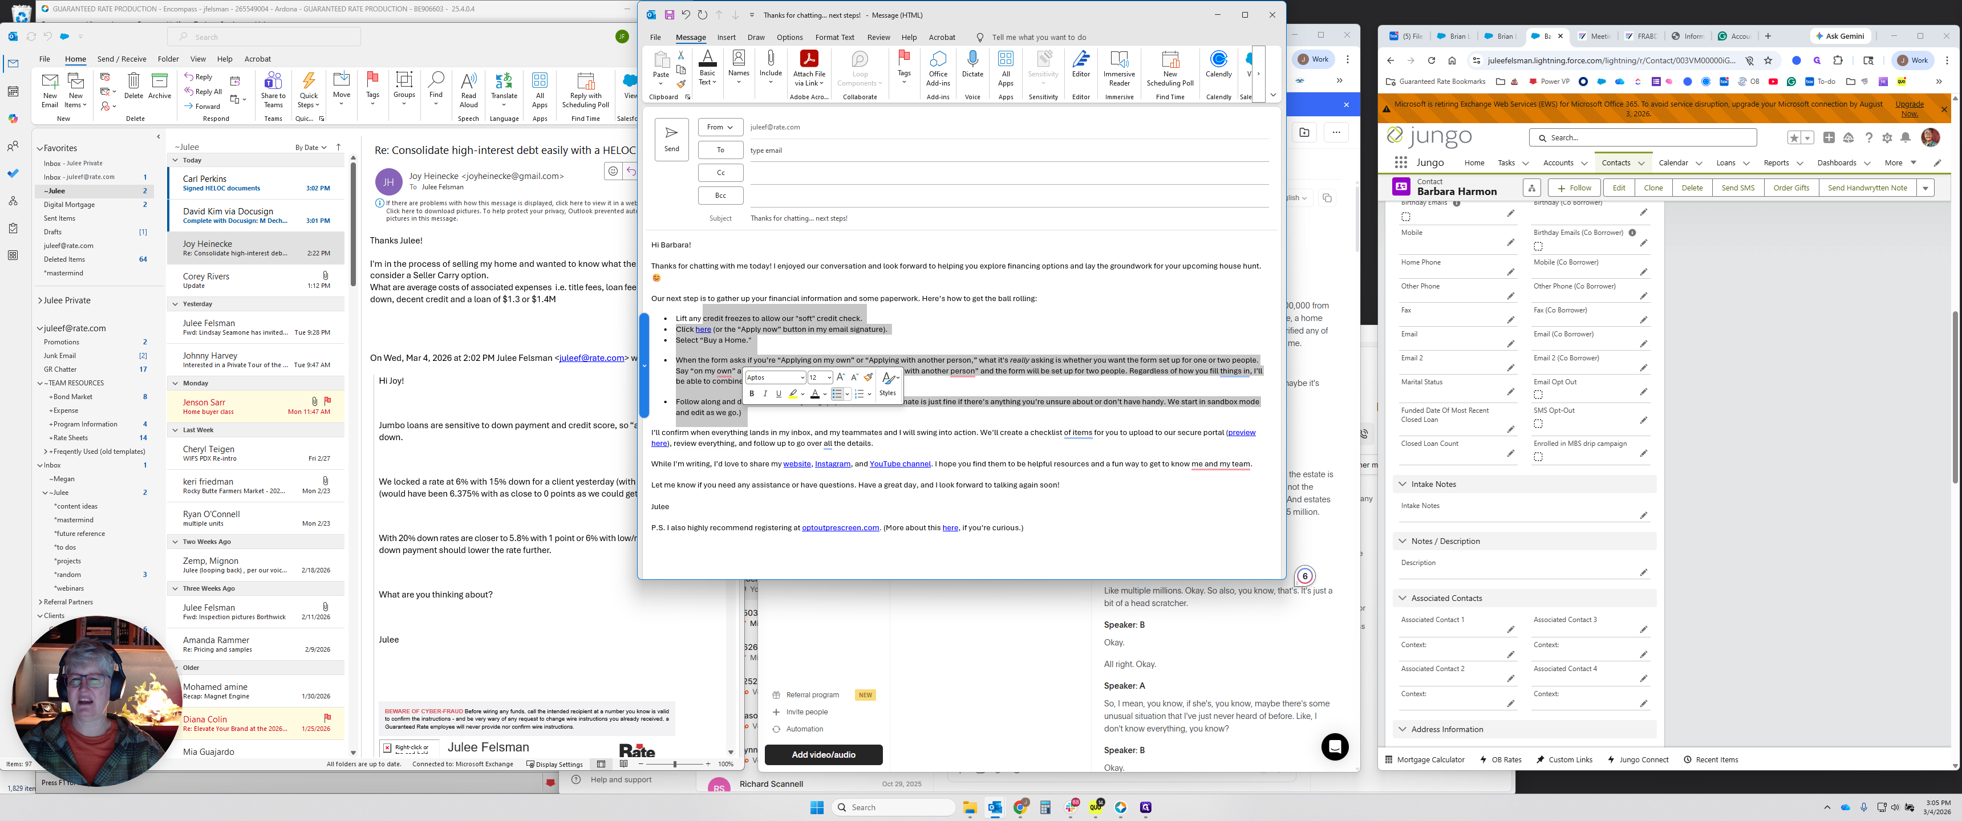Click the Archive icon in Outlook ribbon
The image size is (1962, 821).
[159, 82]
